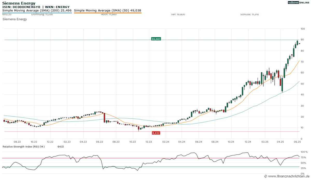Viewport: 311px width, 180px height.
Task: Click the RSI axis label 50%
Action: [303, 163]
